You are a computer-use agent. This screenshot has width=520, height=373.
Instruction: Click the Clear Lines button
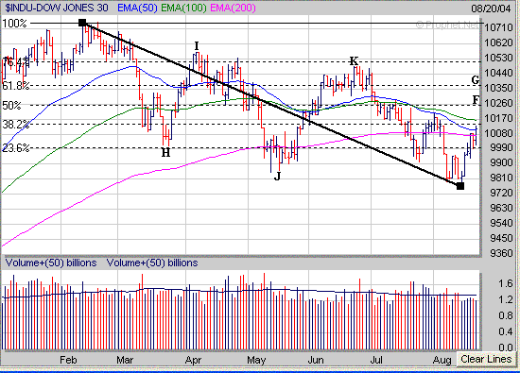click(486, 360)
